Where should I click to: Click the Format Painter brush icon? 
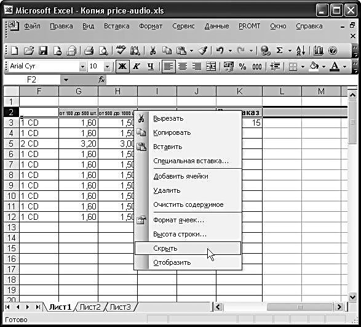[x=203, y=50]
